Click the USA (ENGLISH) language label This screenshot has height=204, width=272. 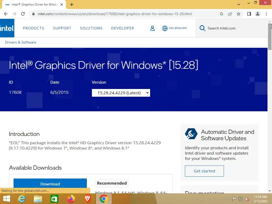pos(178,28)
